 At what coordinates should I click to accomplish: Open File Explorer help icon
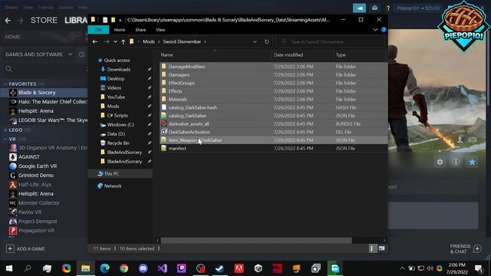pyautogui.click(x=384, y=30)
